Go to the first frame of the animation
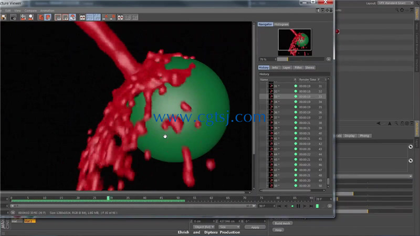This screenshot has width=420, height=236. 279,206
